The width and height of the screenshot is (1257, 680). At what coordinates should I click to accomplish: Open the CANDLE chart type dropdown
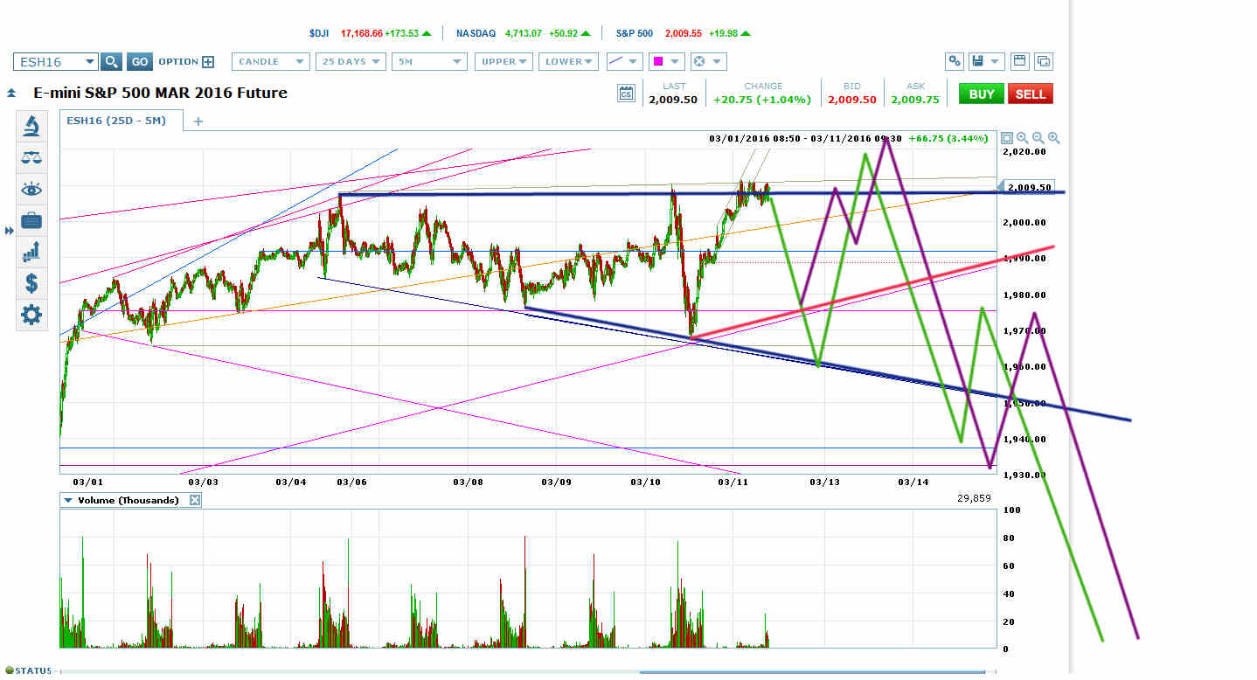coord(271,61)
